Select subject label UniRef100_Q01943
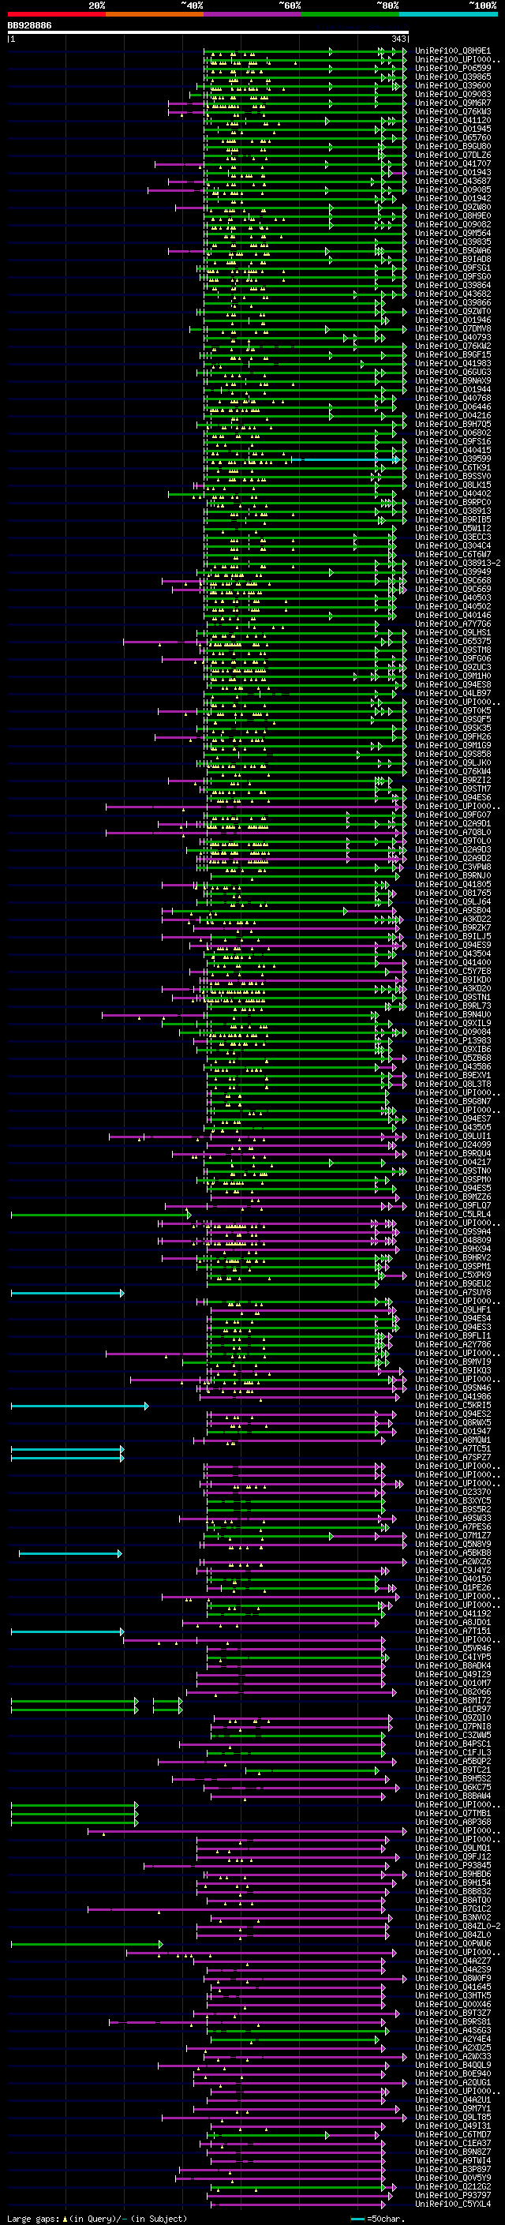Image resolution: width=505 pixels, height=2225 pixels. 452,172
